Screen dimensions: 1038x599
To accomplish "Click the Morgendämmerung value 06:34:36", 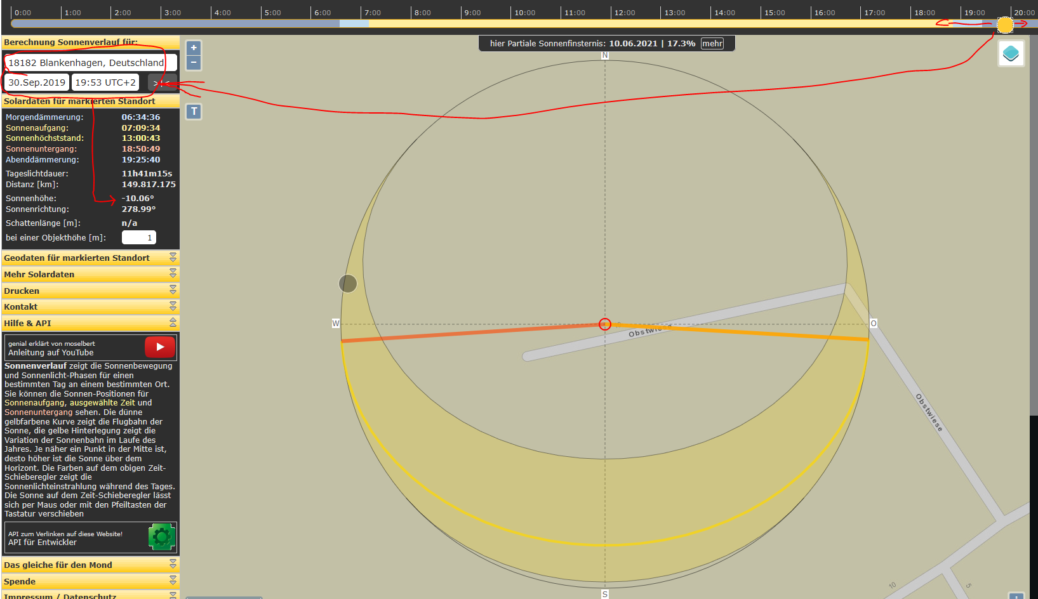I will point(141,117).
